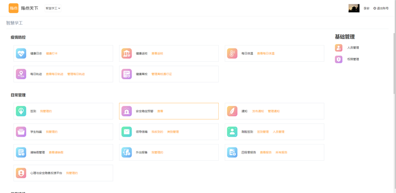Click the 健康打卡 link
The width and height of the screenshot is (396, 193).
tap(52, 53)
